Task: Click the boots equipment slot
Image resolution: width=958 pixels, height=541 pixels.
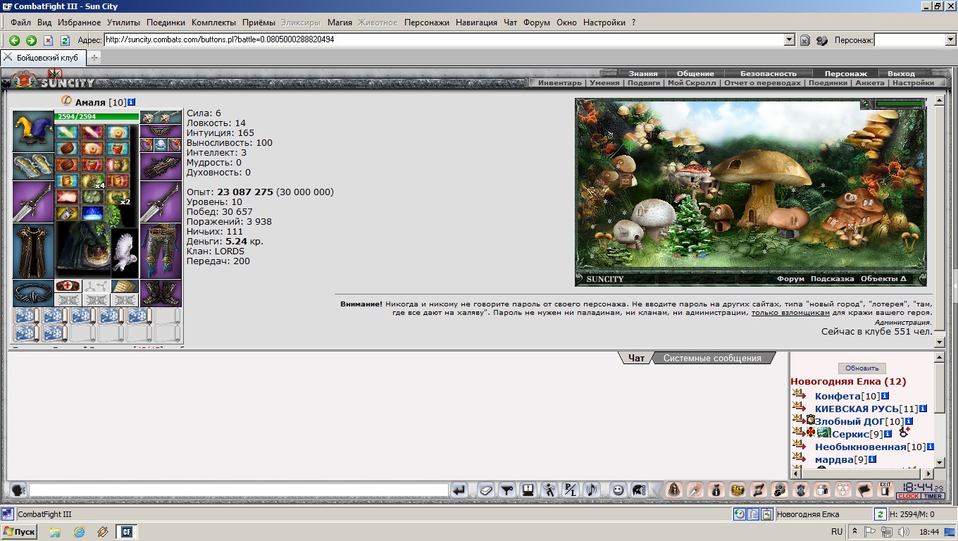Action: [161, 293]
